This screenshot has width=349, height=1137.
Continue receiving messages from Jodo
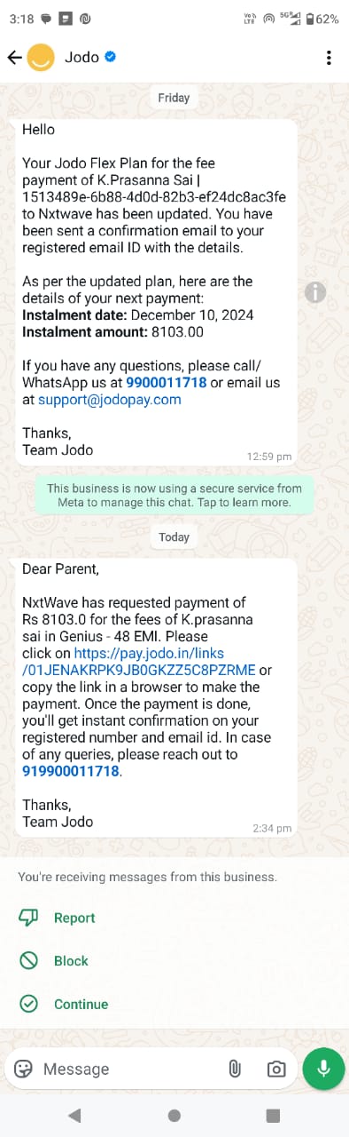pyautogui.click(x=63, y=1004)
